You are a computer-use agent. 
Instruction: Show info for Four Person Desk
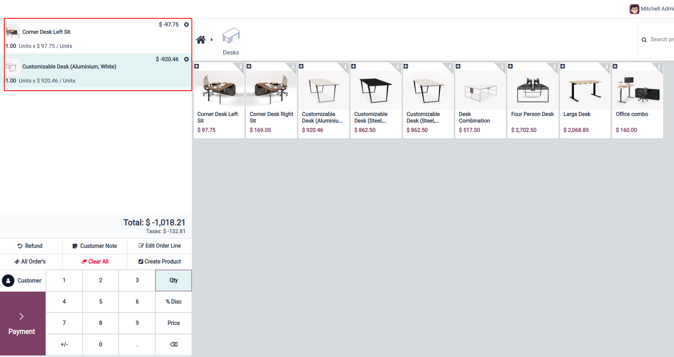pos(554,67)
